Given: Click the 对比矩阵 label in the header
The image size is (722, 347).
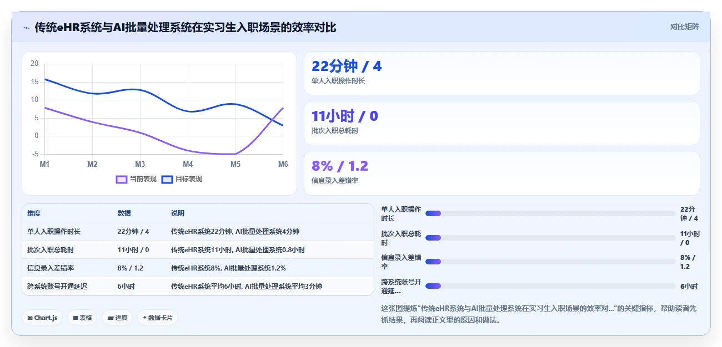Looking at the screenshot, I should tap(684, 27).
